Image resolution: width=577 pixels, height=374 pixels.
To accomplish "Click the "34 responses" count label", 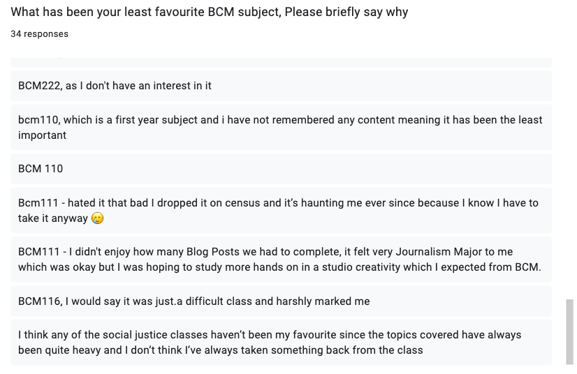I will pos(40,34).
